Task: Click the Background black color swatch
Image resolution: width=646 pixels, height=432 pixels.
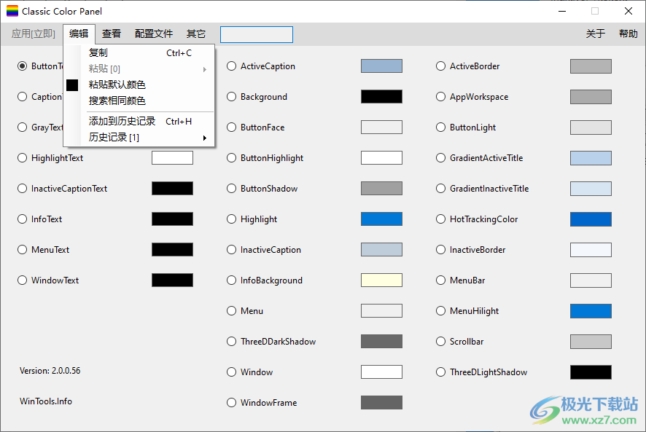Action: click(381, 97)
